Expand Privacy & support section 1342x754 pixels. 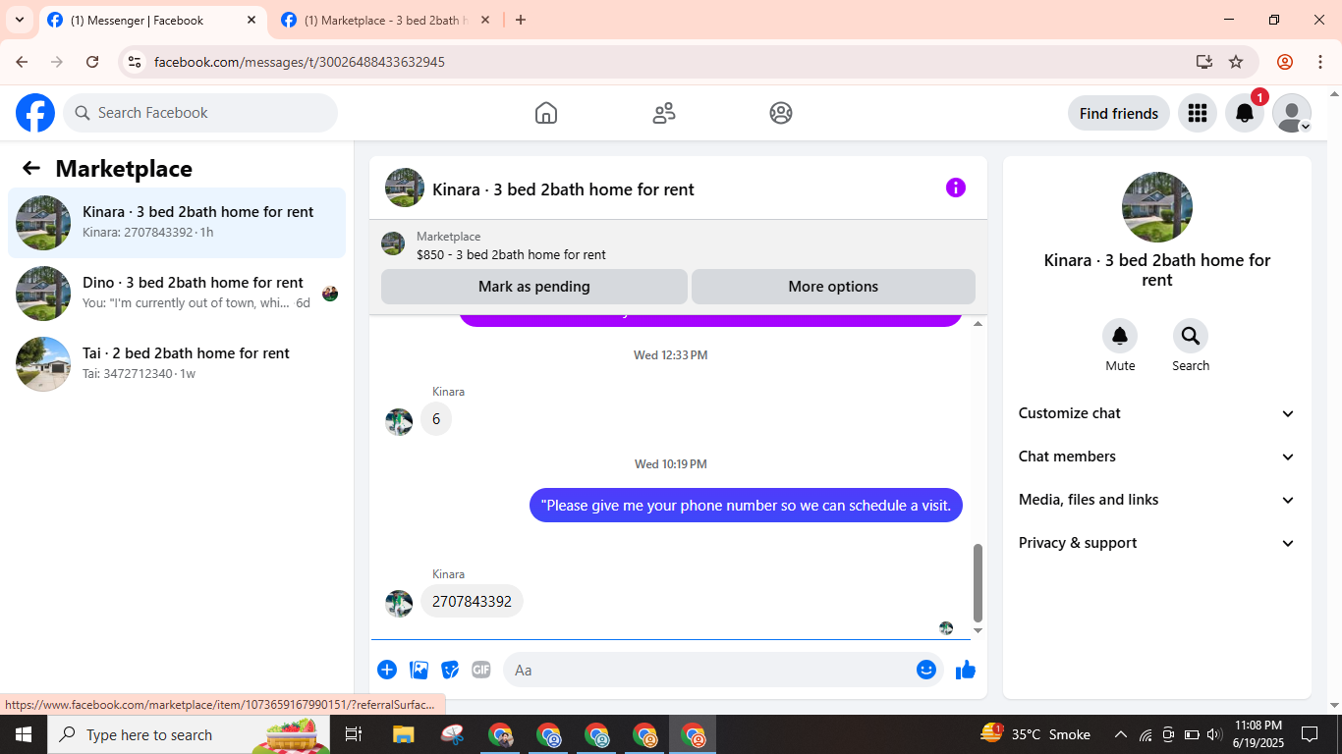tap(1156, 543)
